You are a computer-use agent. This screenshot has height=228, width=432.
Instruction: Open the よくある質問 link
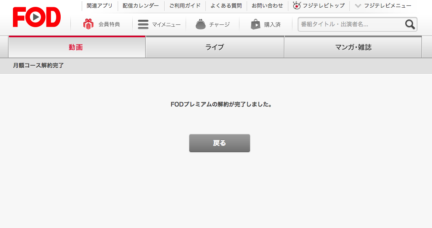tap(226, 6)
